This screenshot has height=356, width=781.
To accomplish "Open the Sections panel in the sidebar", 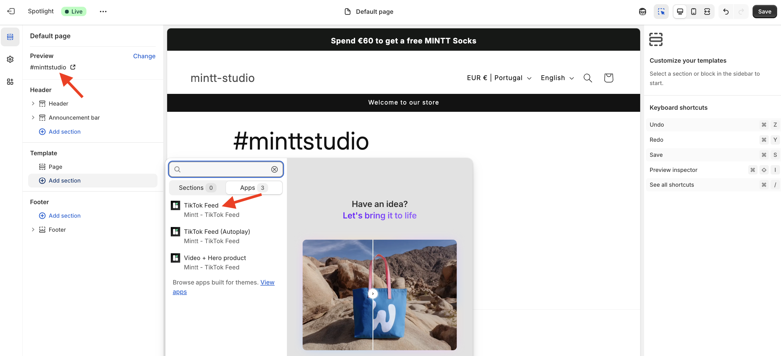I will coord(10,37).
